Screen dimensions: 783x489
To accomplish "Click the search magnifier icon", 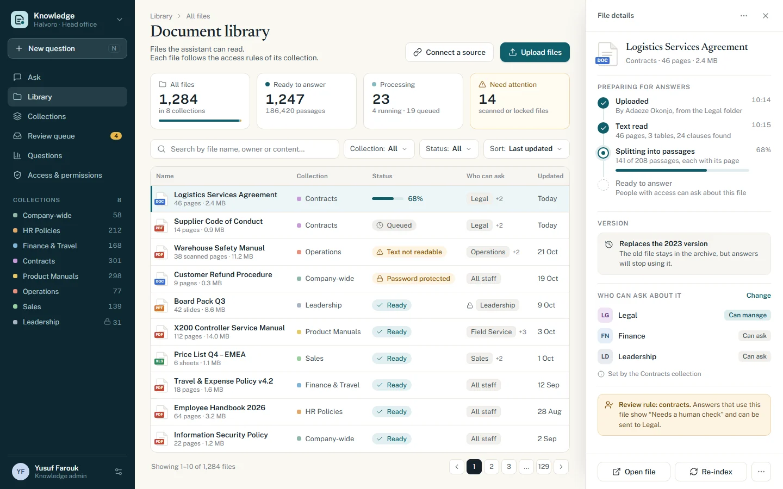I will click(x=161, y=149).
